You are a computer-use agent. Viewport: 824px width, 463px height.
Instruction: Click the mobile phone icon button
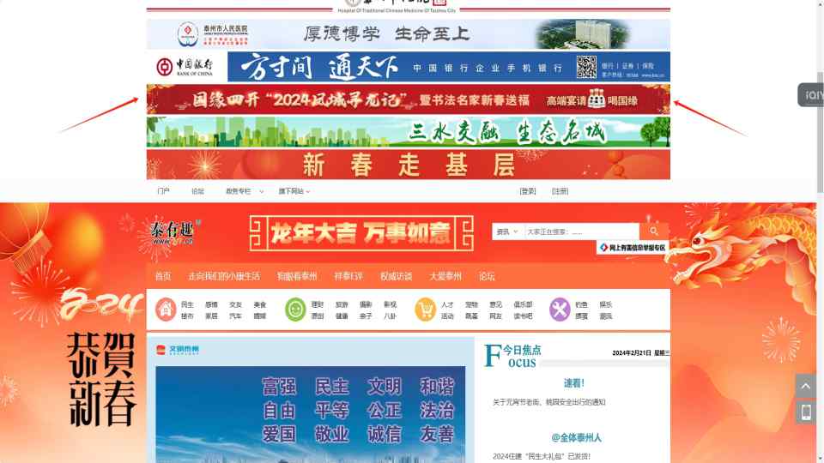[806, 412]
